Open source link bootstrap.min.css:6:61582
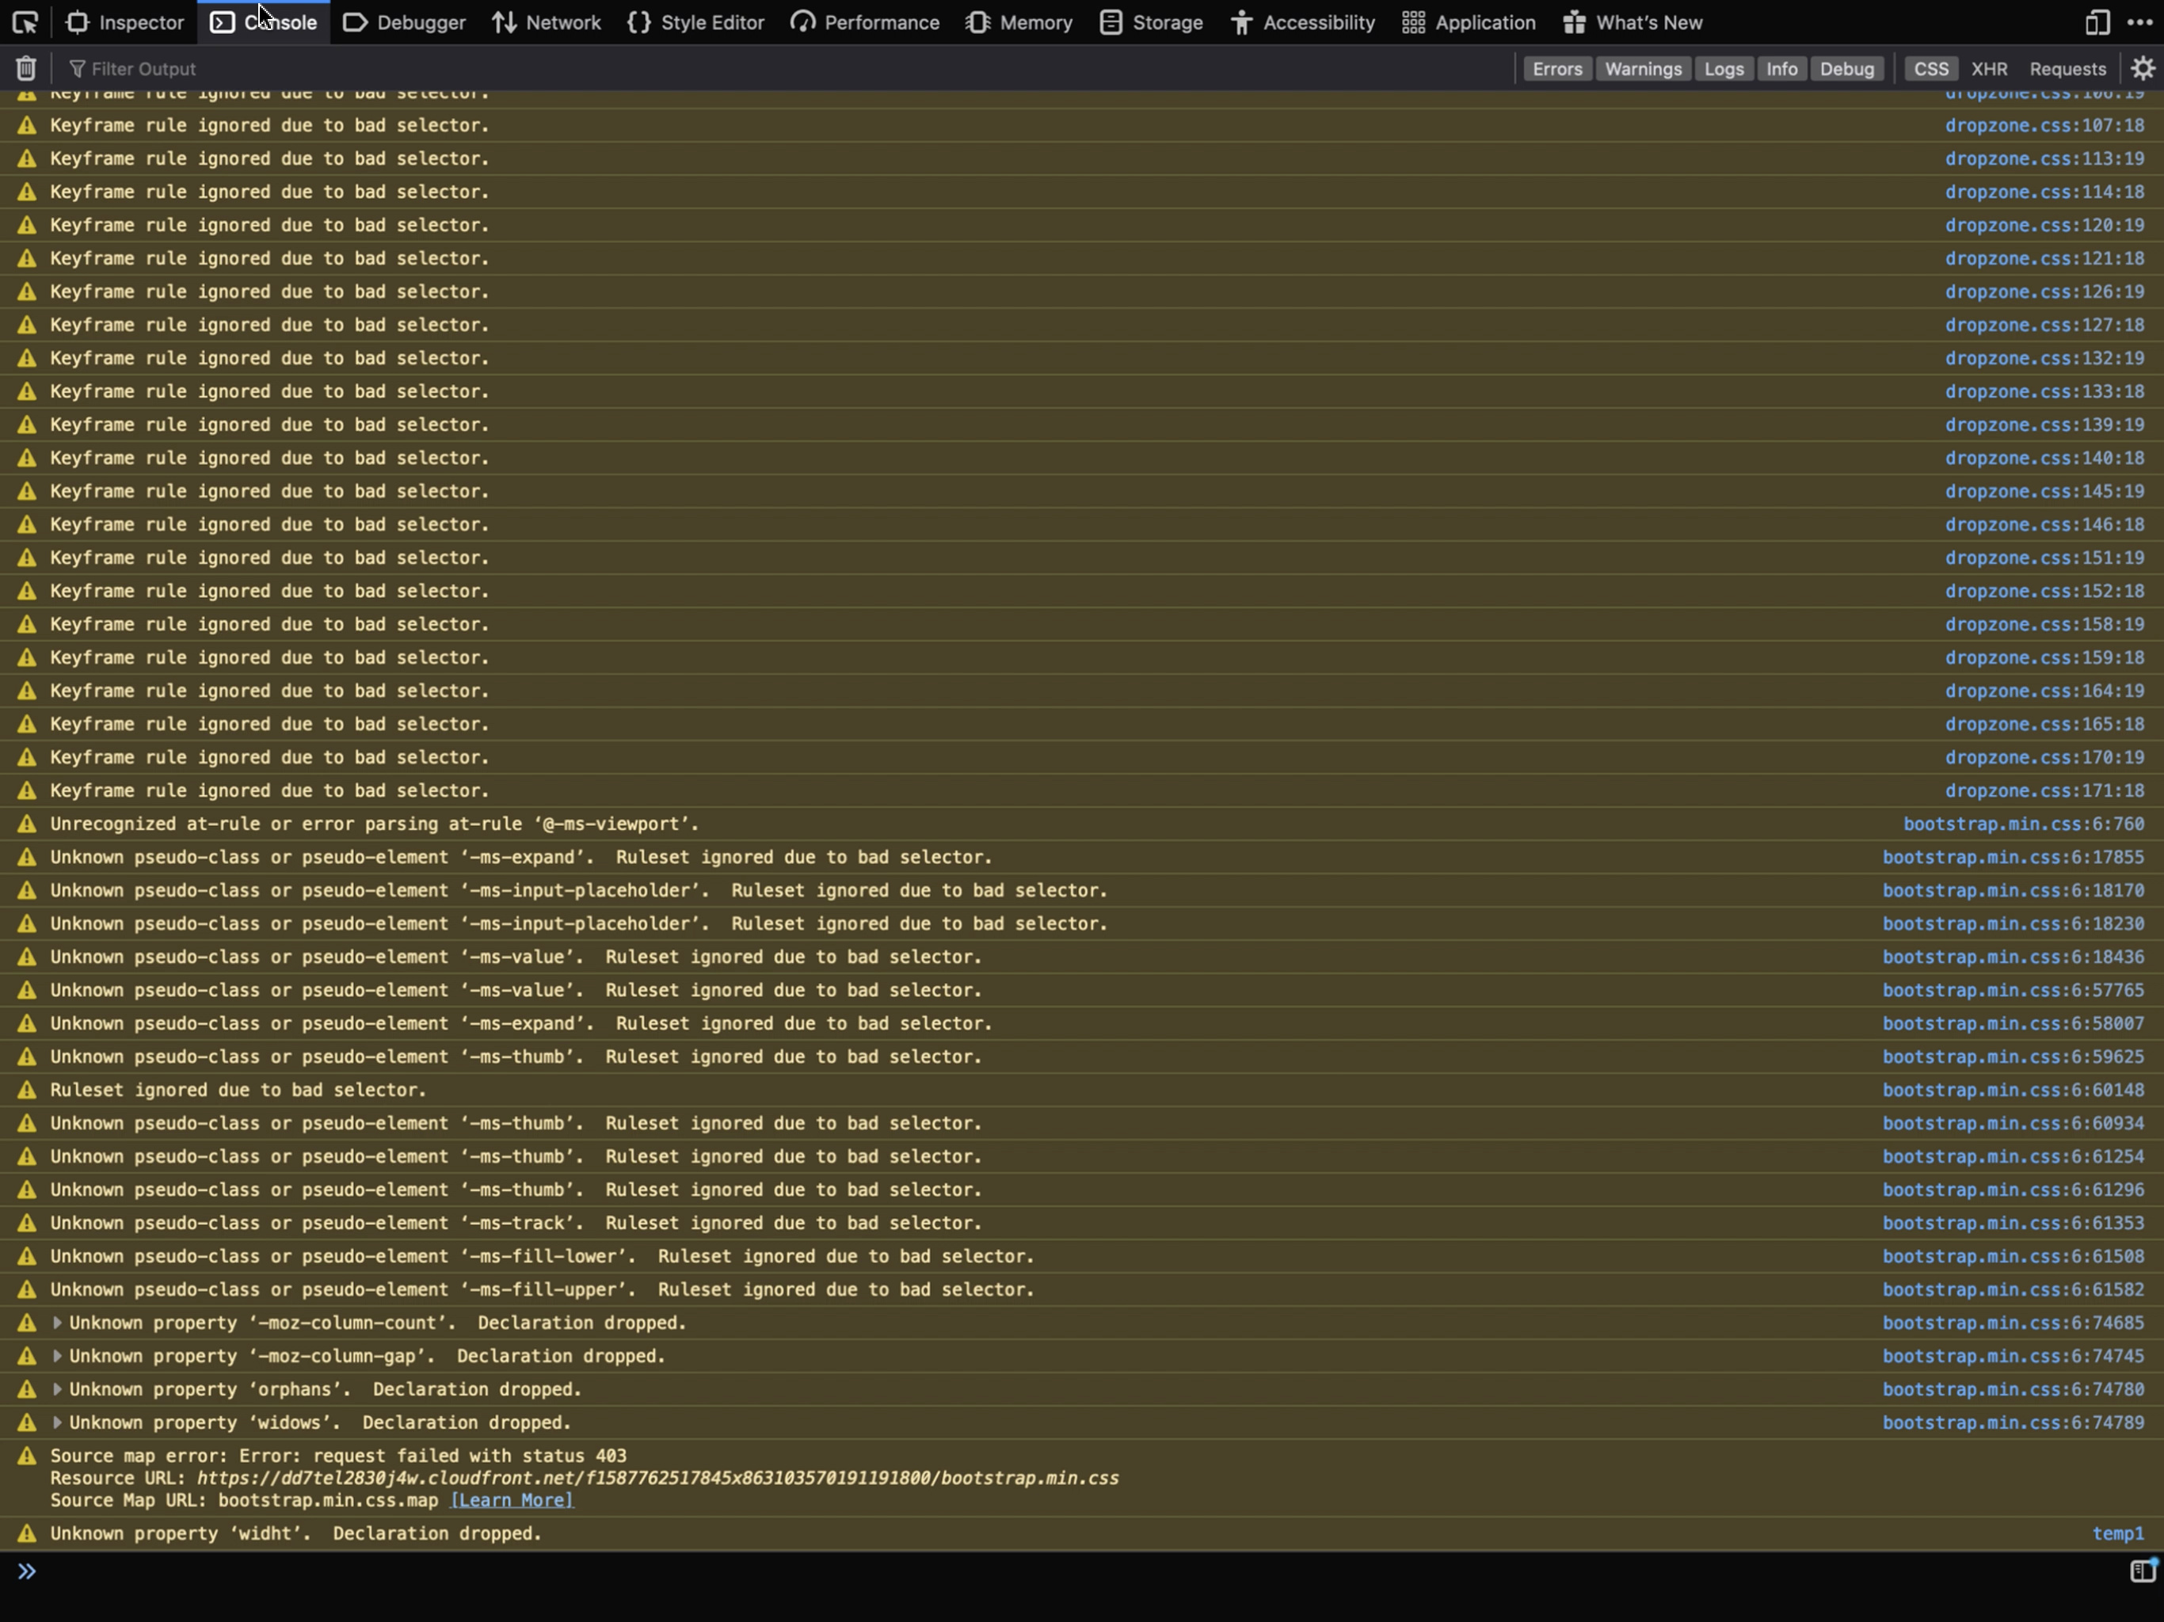Image resolution: width=2164 pixels, height=1622 pixels. 2014,1289
